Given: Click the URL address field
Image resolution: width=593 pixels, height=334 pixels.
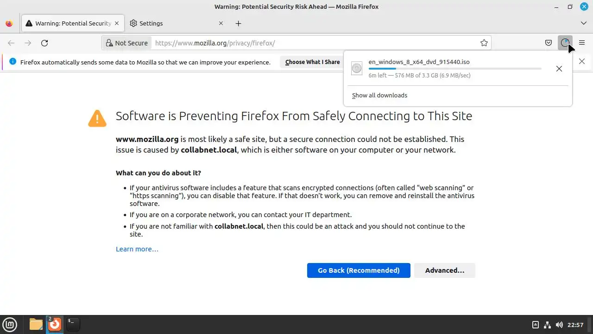Looking at the screenshot, I should click(x=315, y=43).
